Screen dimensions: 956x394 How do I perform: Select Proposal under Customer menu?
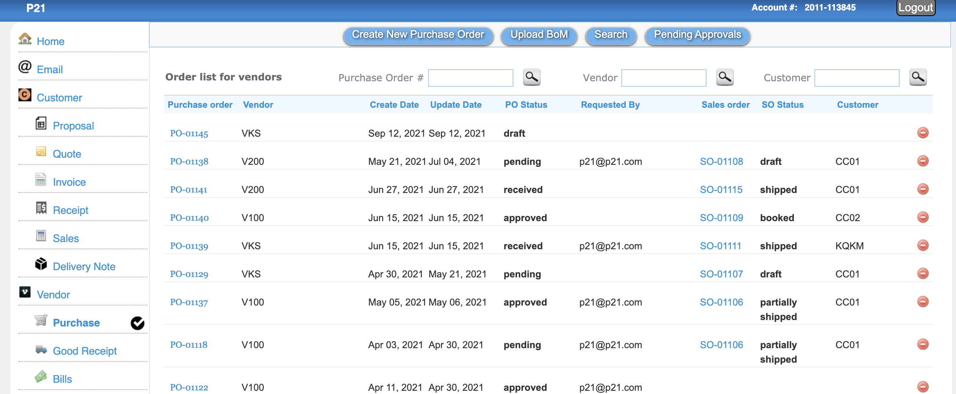[x=73, y=125]
